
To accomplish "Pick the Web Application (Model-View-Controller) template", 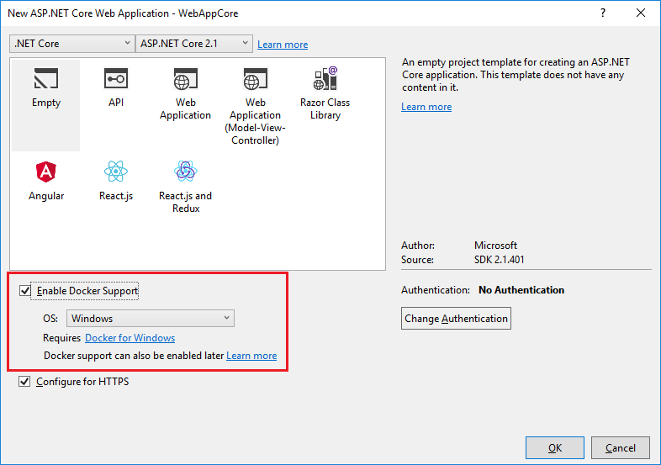I will [255, 81].
